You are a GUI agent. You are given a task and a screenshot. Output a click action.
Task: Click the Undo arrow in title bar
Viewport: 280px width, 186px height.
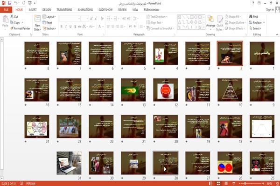(16, 3)
